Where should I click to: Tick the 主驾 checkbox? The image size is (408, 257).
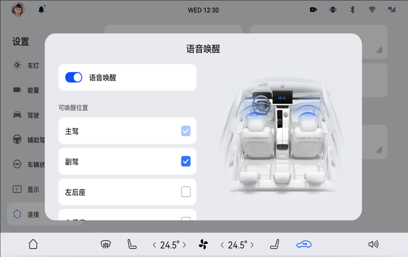coord(186,131)
